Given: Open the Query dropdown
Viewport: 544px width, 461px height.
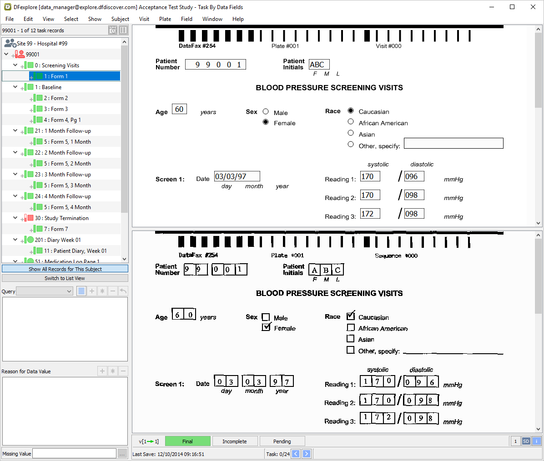Looking at the screenshot, I should click(x=45, y=291).
